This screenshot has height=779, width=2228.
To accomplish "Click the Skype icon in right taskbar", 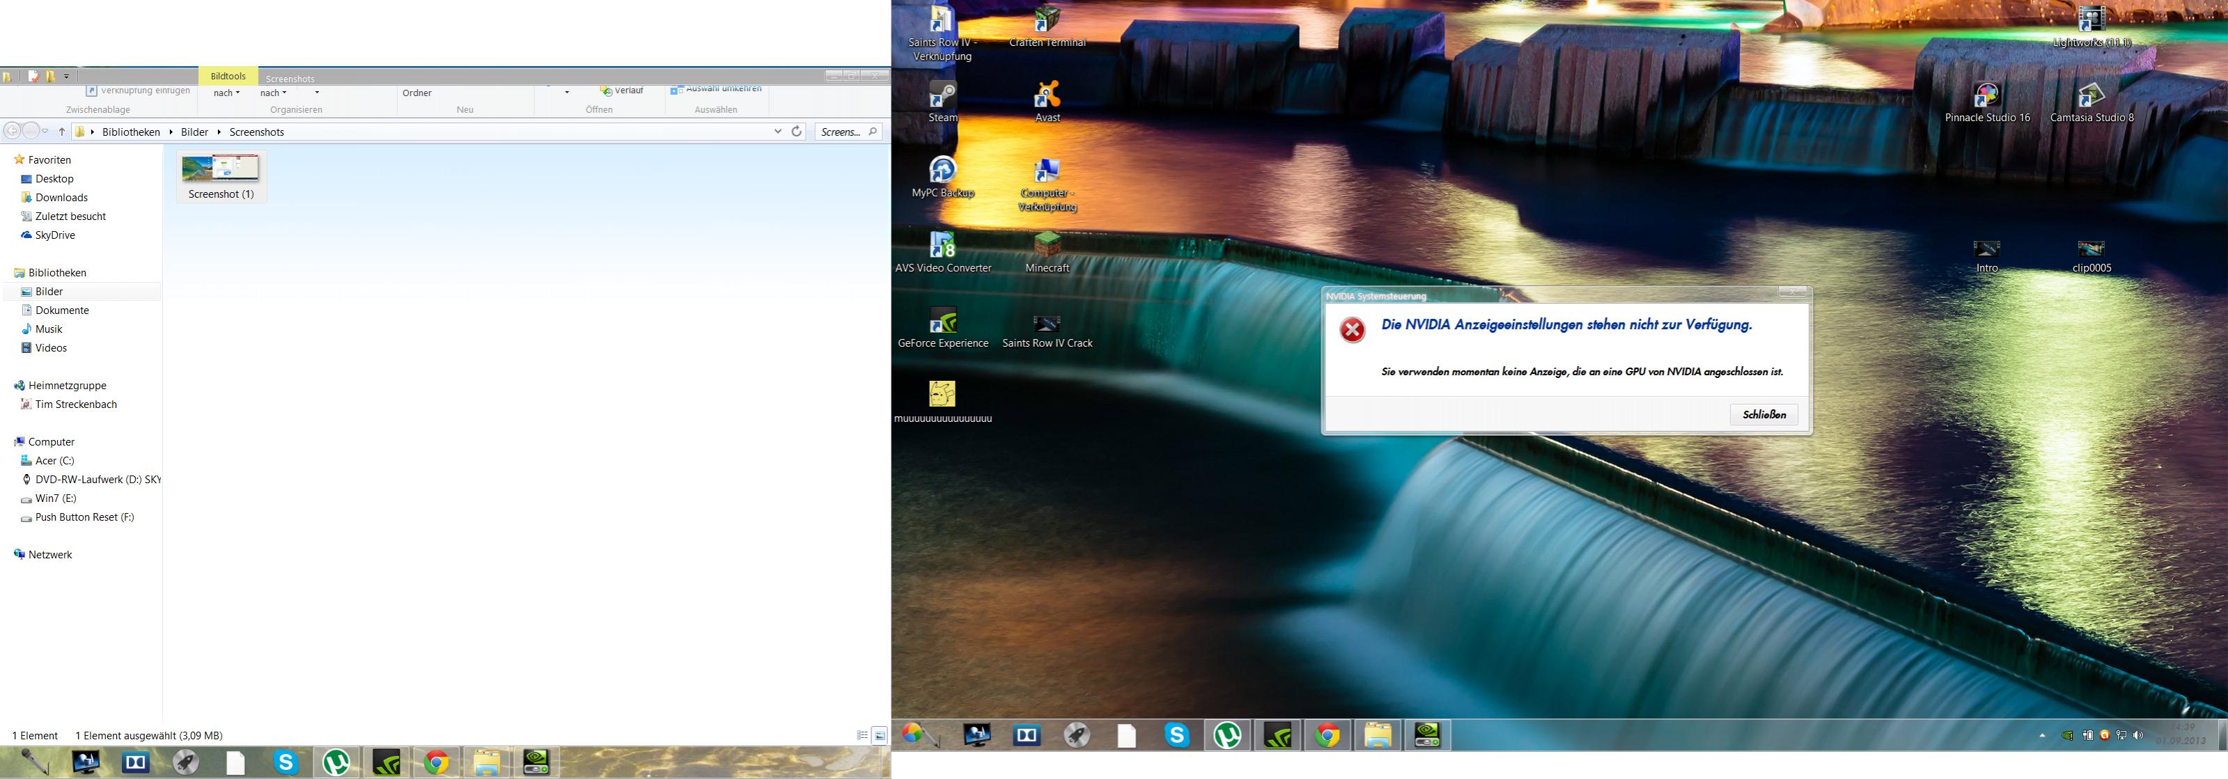I will [1176, 735].
